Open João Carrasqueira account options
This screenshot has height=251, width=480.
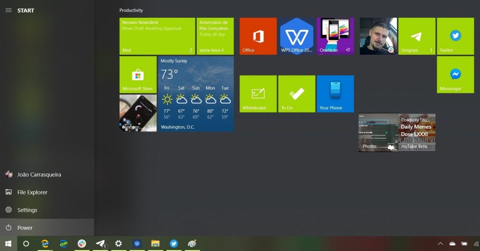click(x=39, y=174)
